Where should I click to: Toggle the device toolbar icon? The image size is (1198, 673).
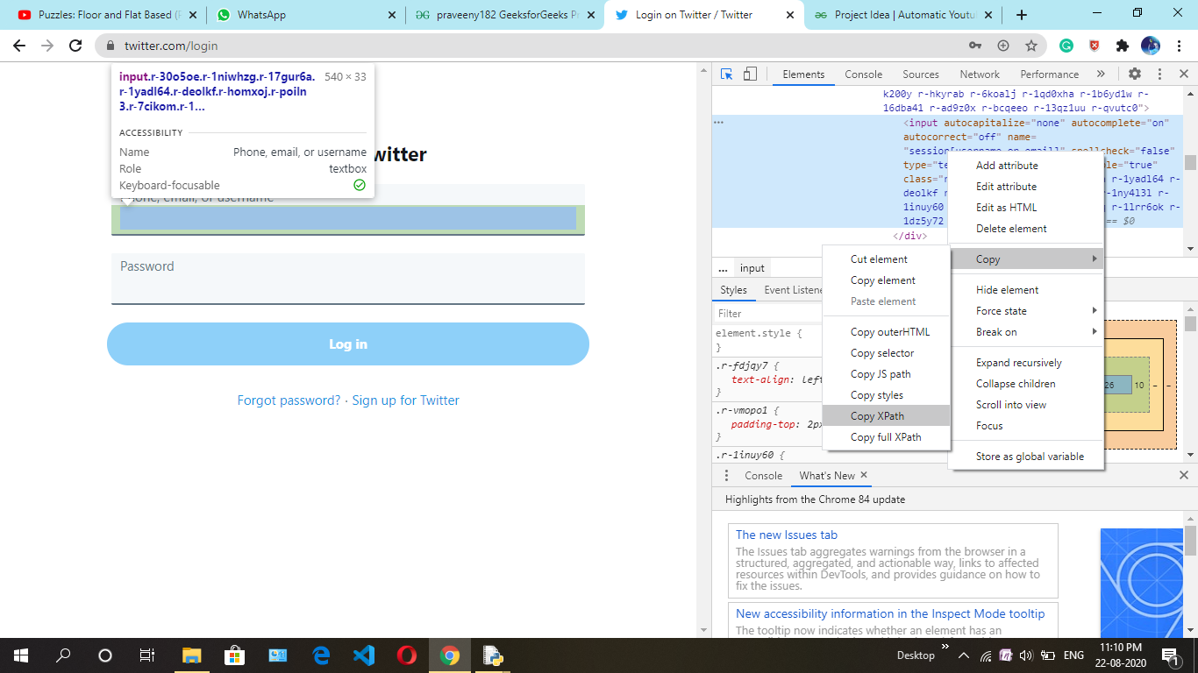pos(750,74)
